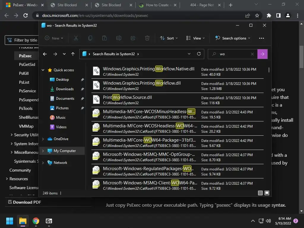Open Community link in docs sidebar
This screenshot has width=304, height=228.
[x=20, y=170]
